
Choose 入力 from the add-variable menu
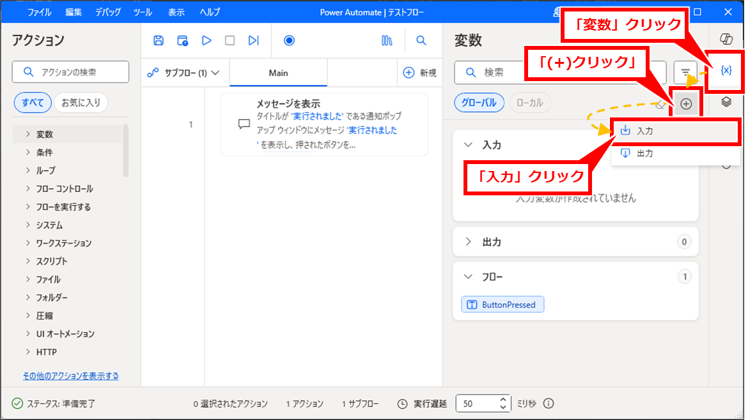(x=644, y=131)
